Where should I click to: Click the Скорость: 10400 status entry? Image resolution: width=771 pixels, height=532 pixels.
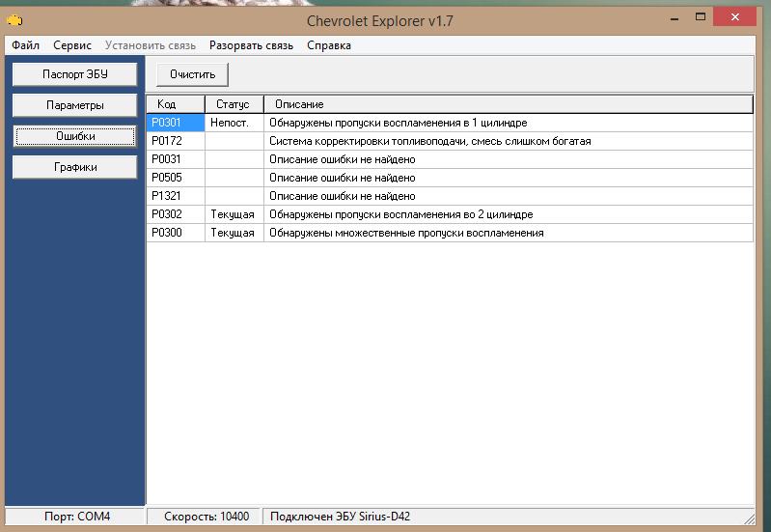204,517
